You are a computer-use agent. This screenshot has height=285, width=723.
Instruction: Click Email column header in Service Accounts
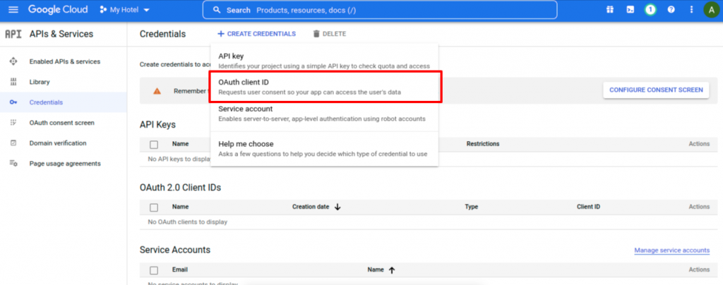[x=180, y=269]
